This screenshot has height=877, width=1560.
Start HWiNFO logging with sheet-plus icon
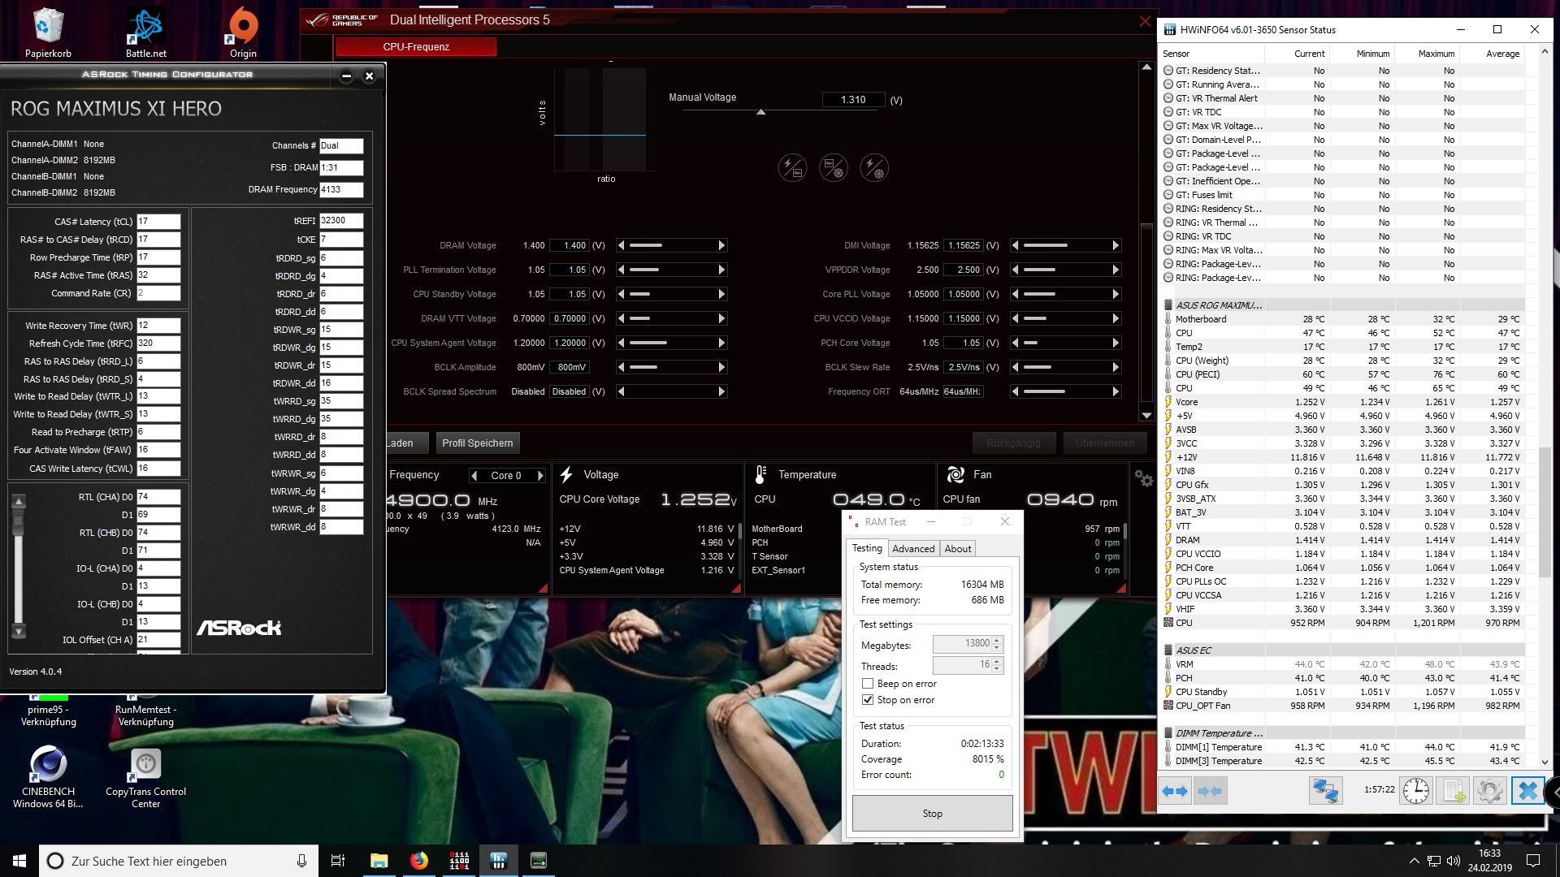point(1454,791)
